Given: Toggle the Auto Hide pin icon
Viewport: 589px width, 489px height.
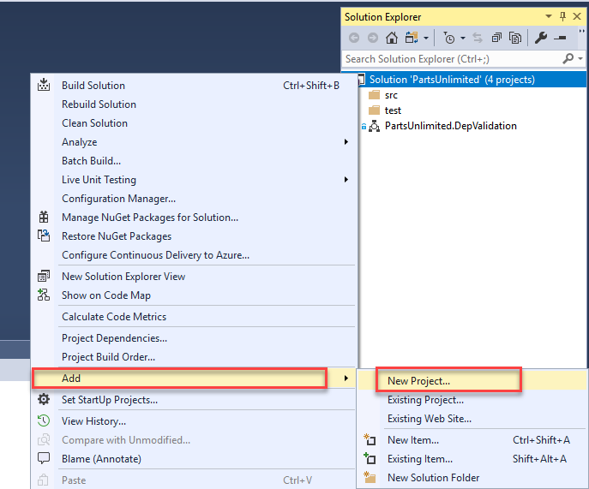Looking at the screenshot, I should (562, 16).
